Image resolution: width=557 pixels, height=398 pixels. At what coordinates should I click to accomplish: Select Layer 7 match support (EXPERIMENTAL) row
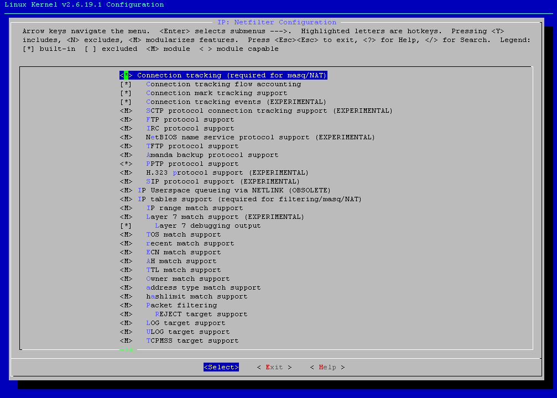point(212,217)
